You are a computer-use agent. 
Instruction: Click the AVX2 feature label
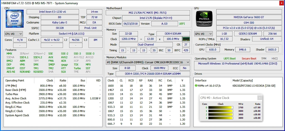[64, 57]
